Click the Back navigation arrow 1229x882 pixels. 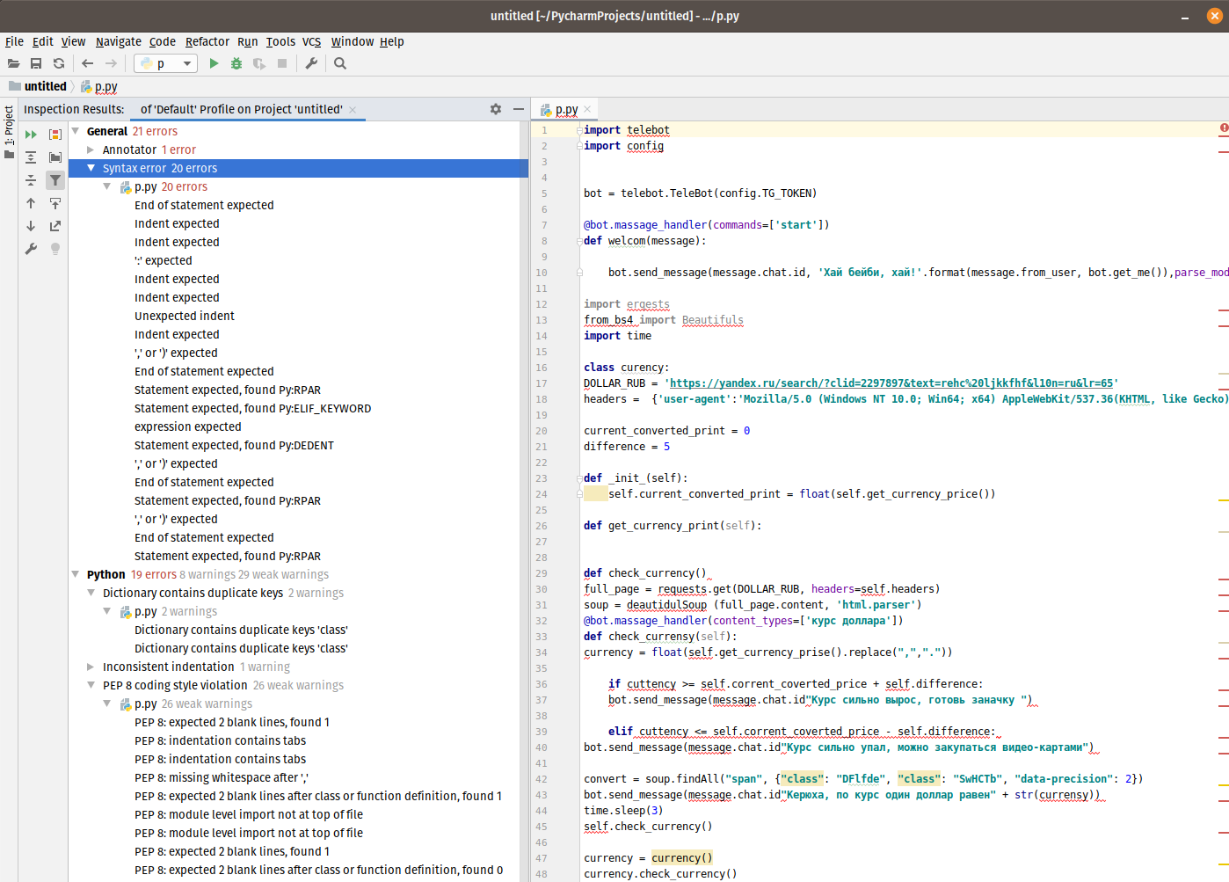87,63
